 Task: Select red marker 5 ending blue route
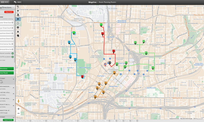82,77
